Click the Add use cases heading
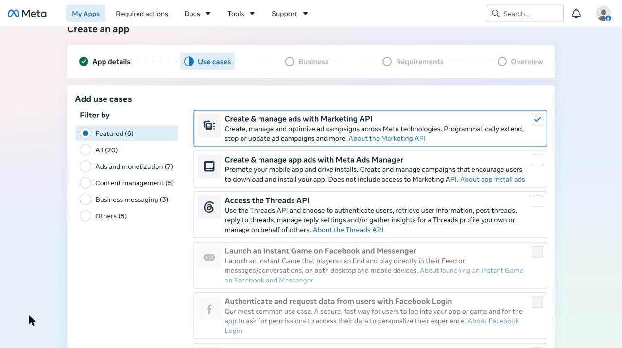 click(104, 99)
